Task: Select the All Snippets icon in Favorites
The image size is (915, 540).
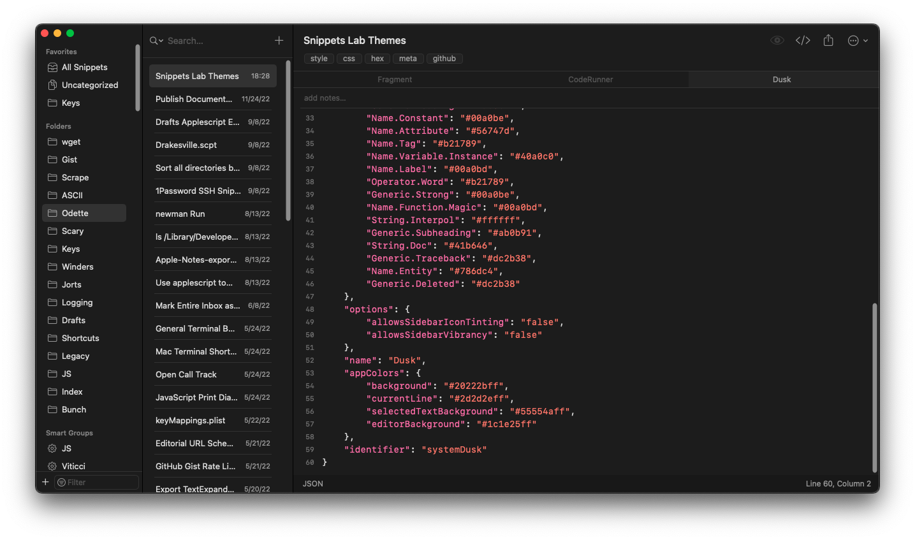Action: coord(53,68)
